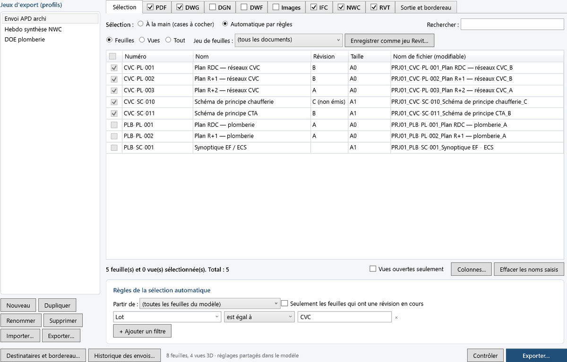Viewport: 567px width, 362px height.
Task: Select 'À la main (cases à cocher)' mode
Action: coord(140,24)
